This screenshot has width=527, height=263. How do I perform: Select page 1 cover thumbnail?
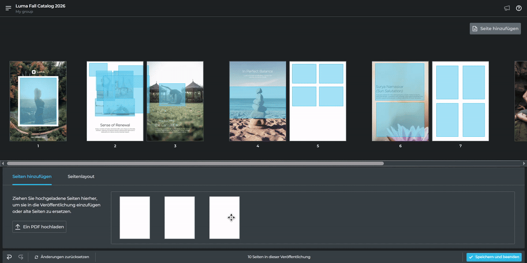click(38, 101)
